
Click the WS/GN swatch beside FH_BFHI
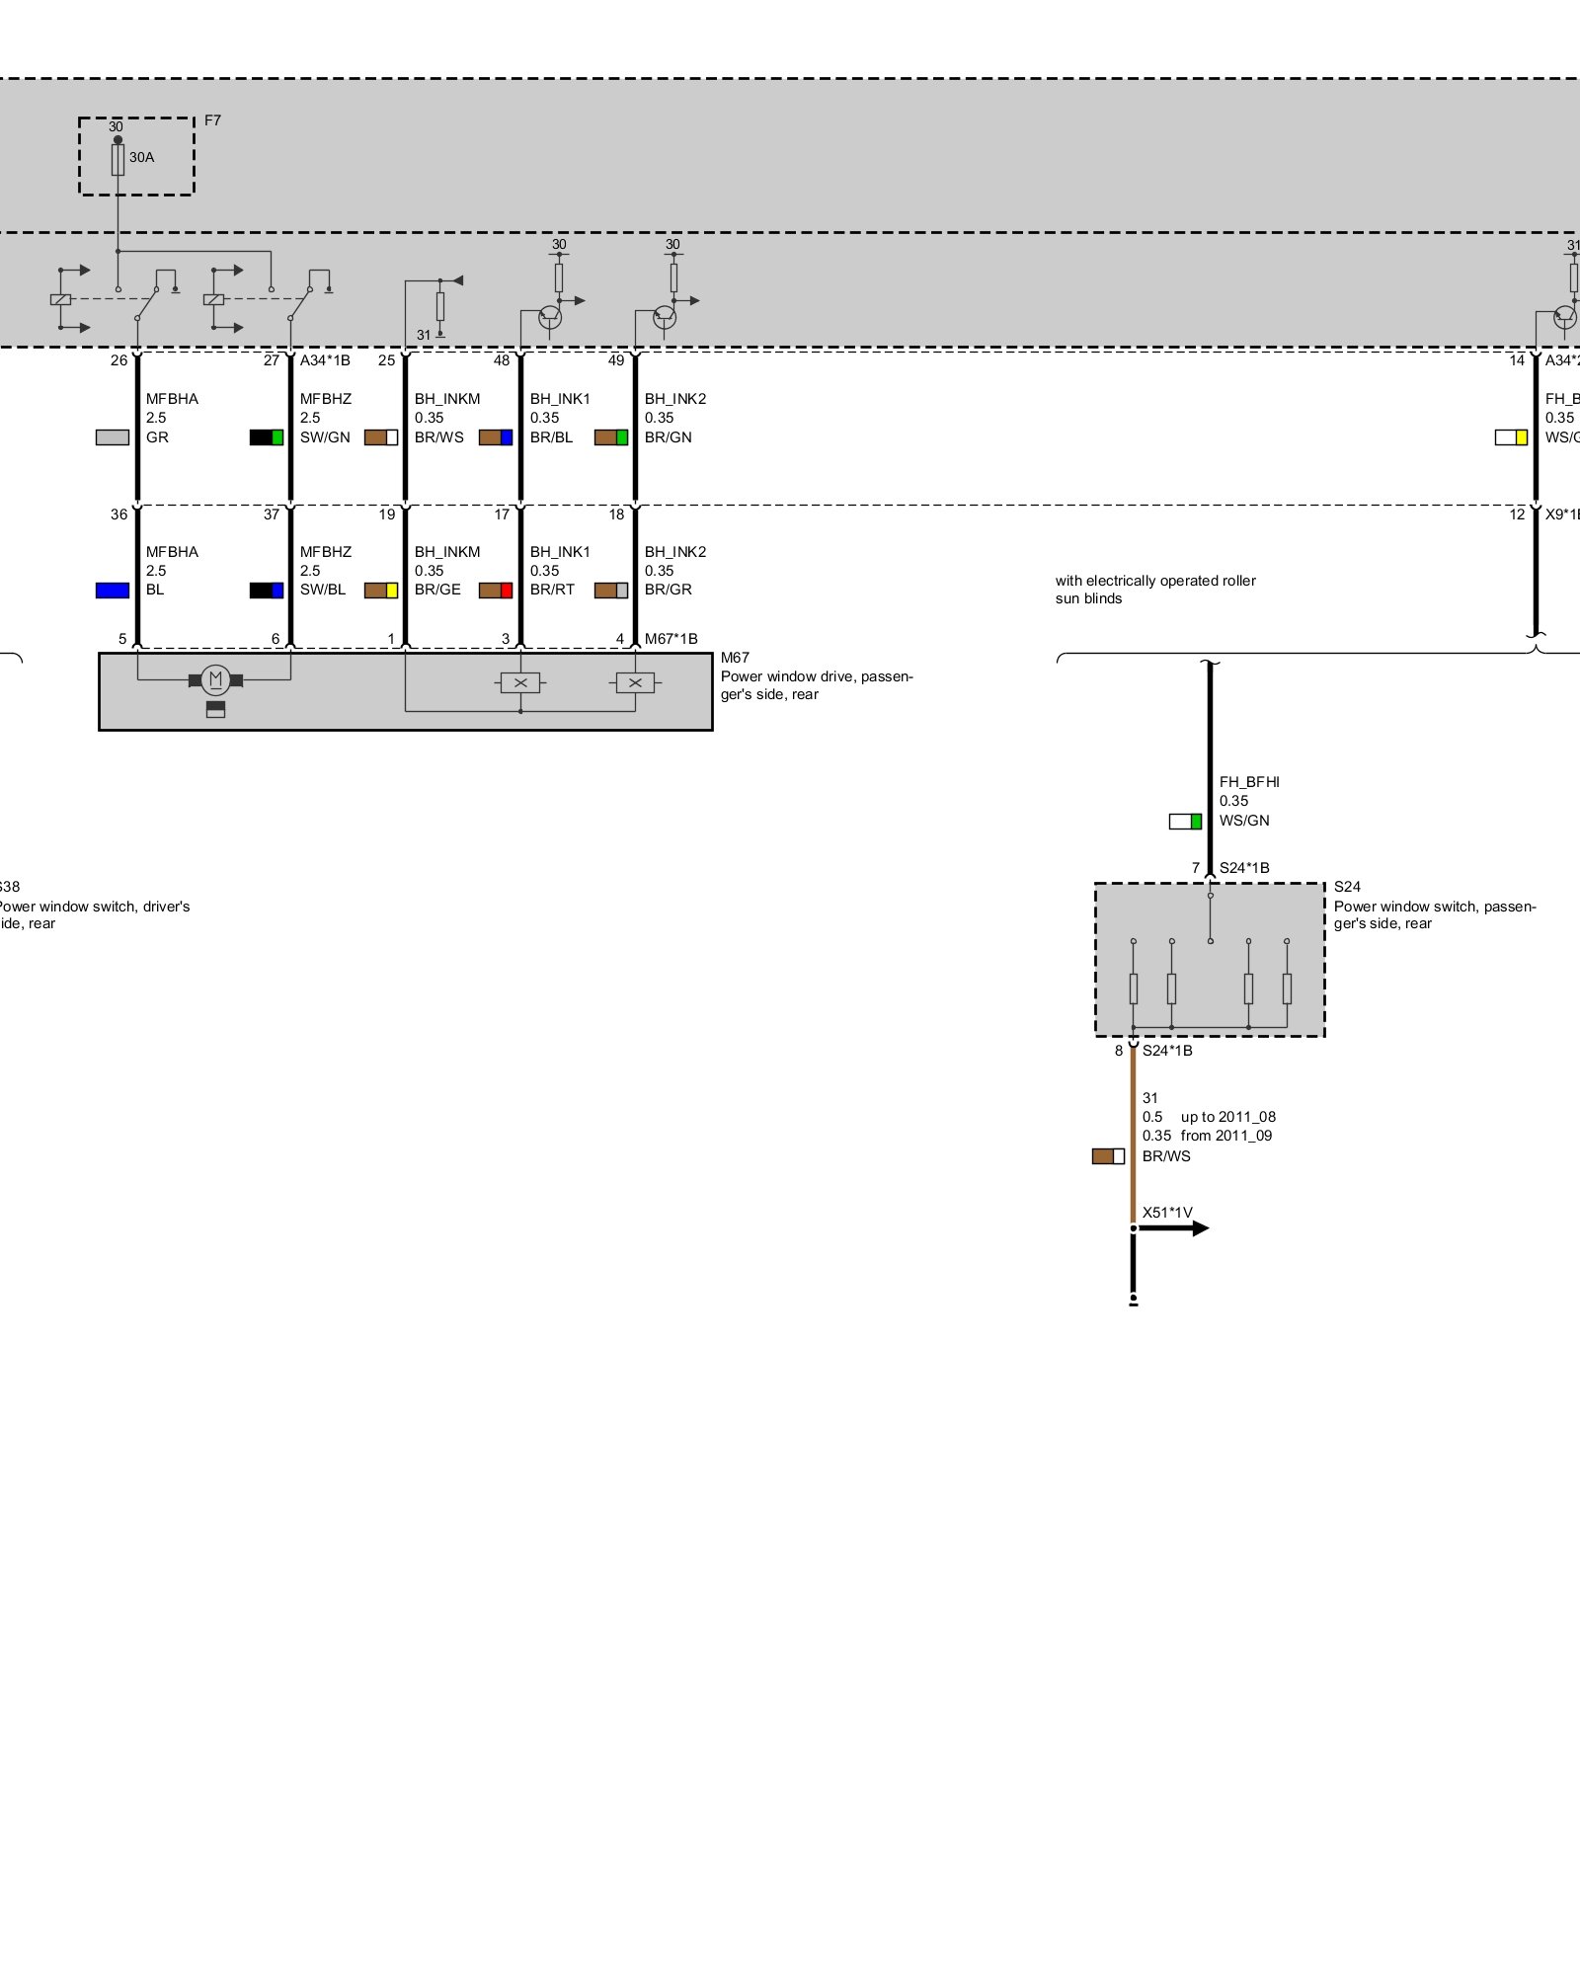pyautogui.click(x=1185, y=822)
